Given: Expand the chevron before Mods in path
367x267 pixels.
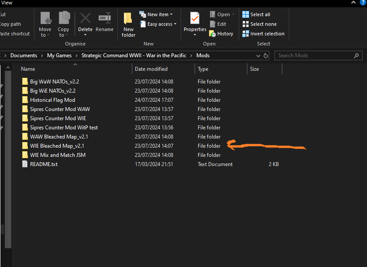Looking at the screenshot, I should 192,55.
